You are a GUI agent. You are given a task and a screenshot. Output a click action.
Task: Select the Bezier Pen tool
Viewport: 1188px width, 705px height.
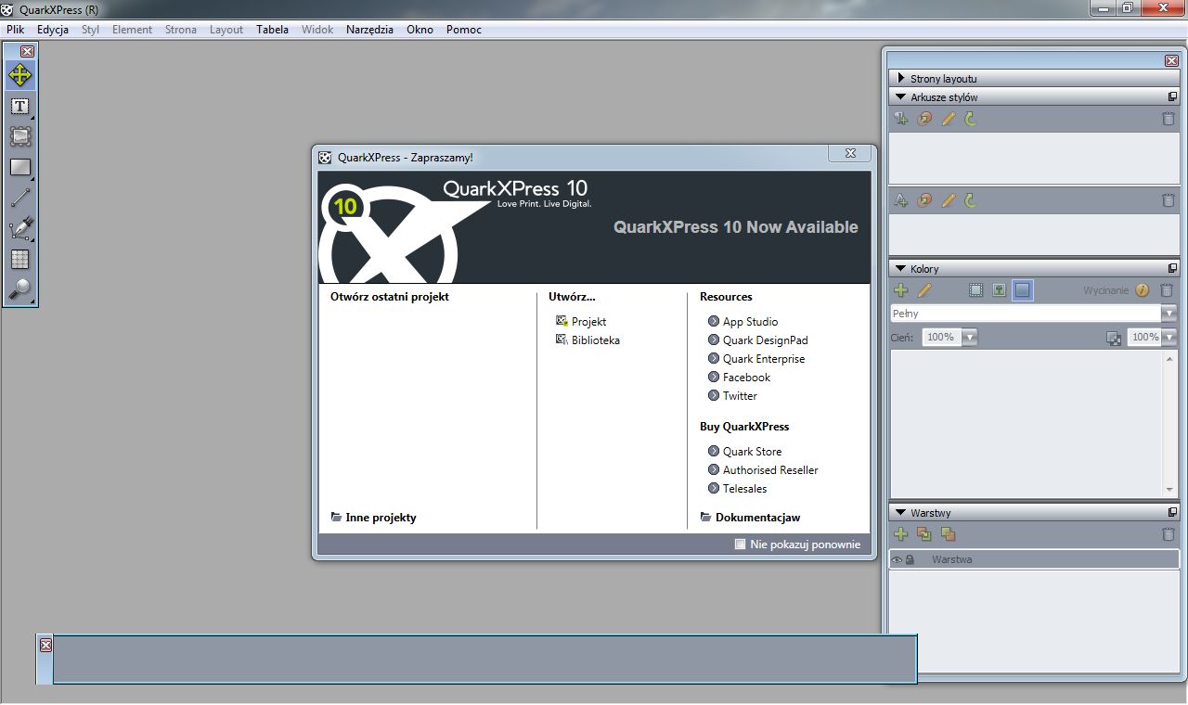(20, 228)
